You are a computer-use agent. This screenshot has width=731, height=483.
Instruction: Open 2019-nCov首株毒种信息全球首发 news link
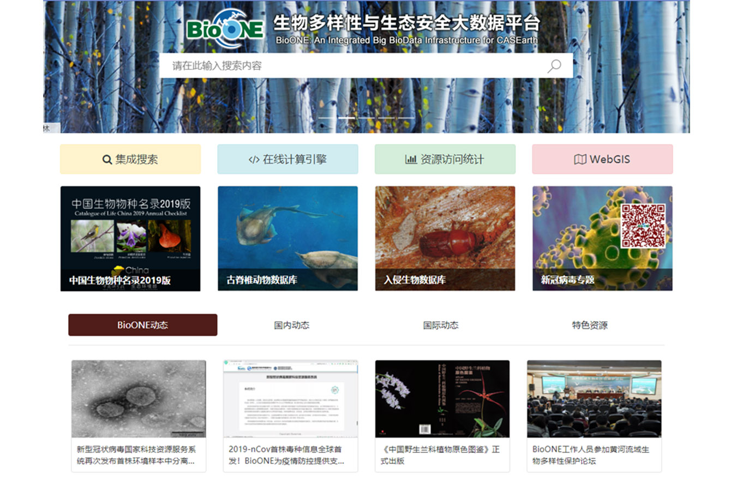[x=286, y=455]
